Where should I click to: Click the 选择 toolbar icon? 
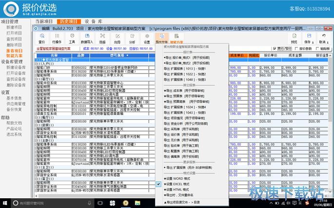[x=102, y=38]
